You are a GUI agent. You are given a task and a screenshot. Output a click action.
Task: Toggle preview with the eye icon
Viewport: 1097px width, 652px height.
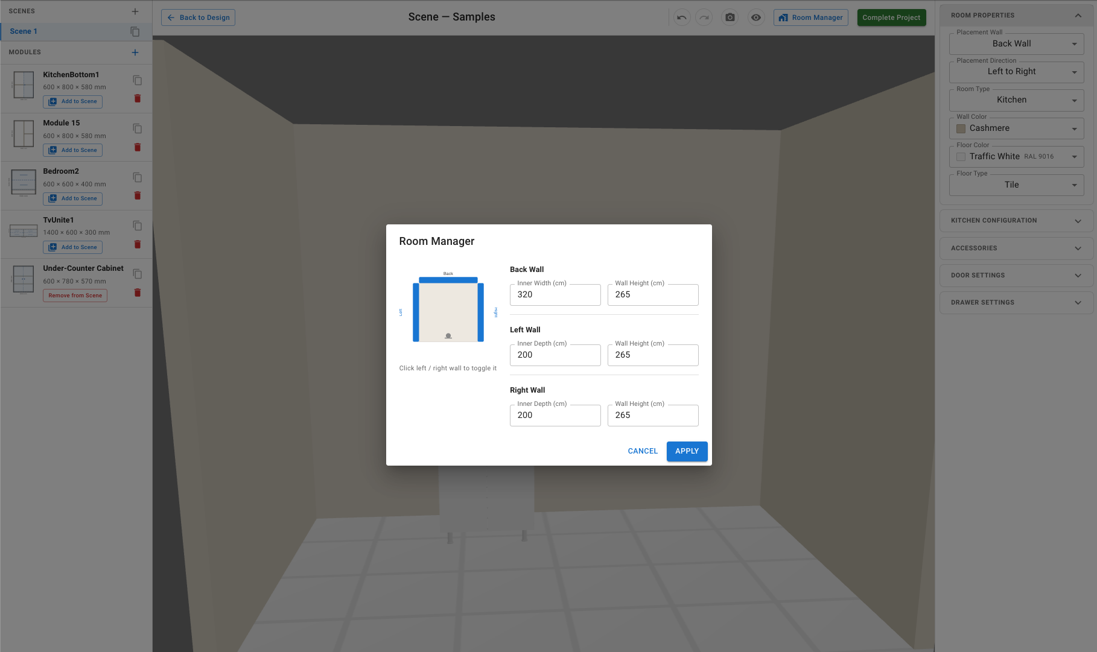coord(756,17)
